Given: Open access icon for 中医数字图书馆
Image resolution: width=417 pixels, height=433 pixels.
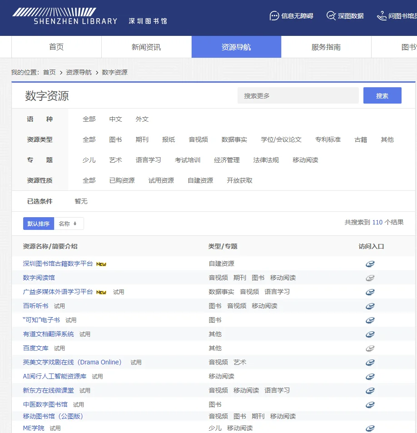Looking at the screenshot, I should click(x=370, y=405).
